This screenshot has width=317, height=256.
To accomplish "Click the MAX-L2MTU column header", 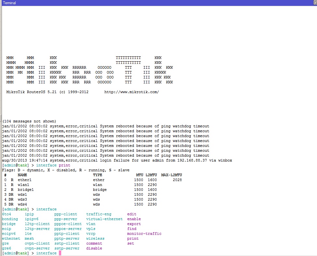I will tap(172, 175).
